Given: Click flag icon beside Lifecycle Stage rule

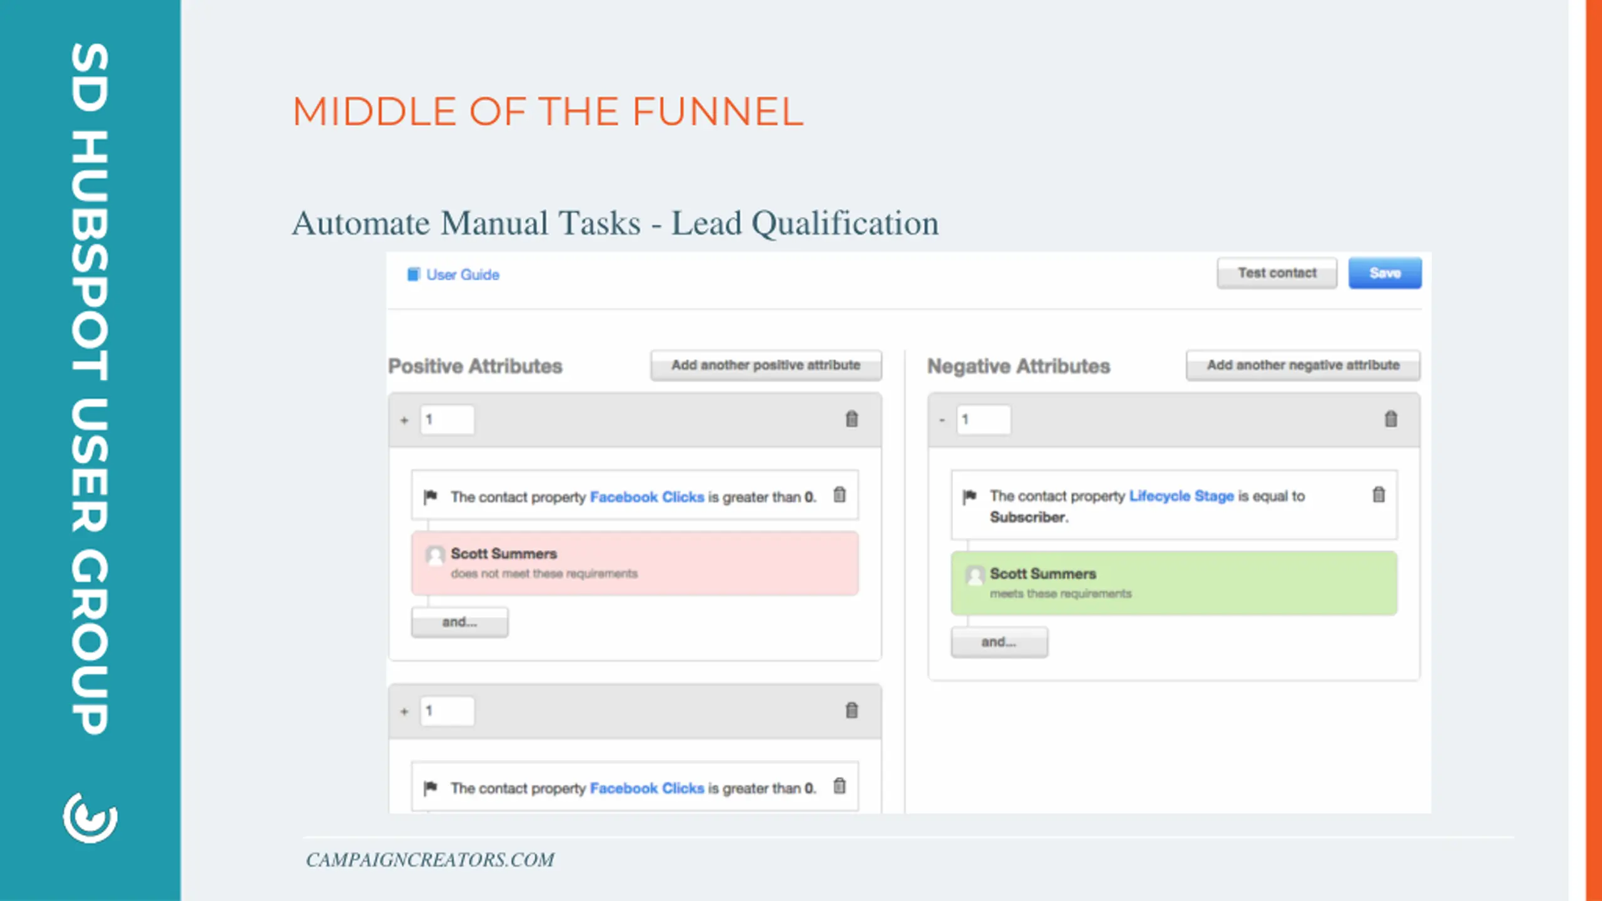Looking at the screenshot, I should (x=969, y=497).
